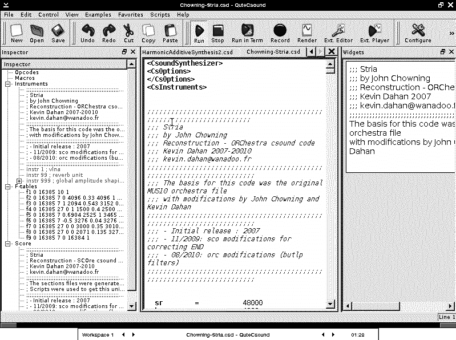Switch to the HarmonicAdditiveSynthesis2.csd tab
Image resolution: width=456 pixels, height=340 pixels.
tap(187, 52)
